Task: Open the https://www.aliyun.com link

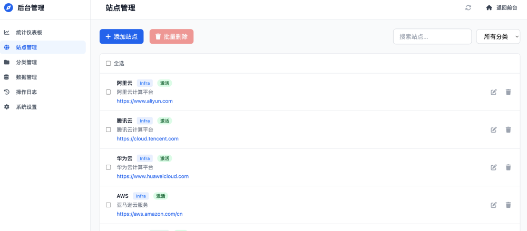Action: tap(144, 101)
